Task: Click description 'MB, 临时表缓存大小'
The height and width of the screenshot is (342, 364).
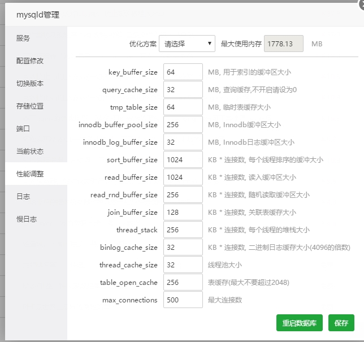Action: click(239, 107)
